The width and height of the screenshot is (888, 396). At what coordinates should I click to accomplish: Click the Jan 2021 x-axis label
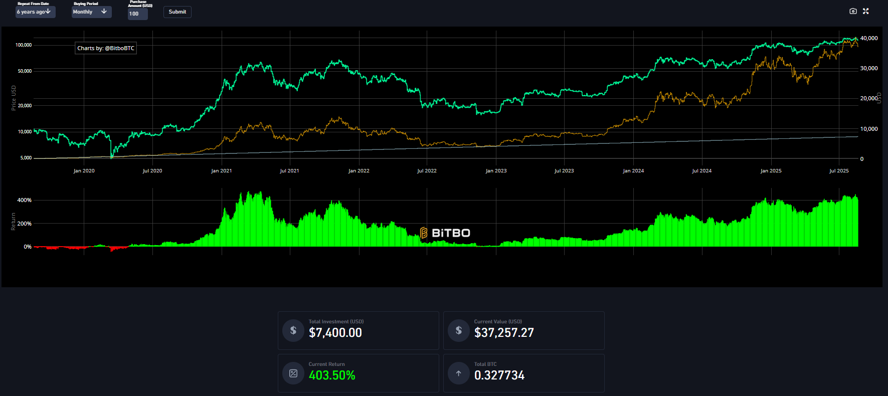click(221, 171)
